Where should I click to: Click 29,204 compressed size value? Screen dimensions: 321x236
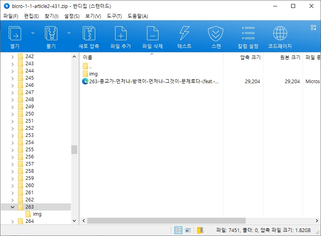[252, 82]
